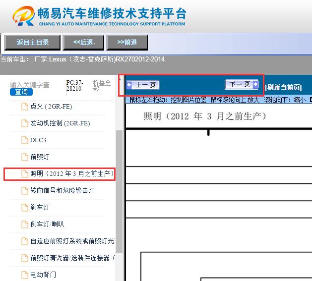Click document icon beside 点火 (2GR-FE)
The width and height of the screenshot is (312, 281).
click(25, 107)
